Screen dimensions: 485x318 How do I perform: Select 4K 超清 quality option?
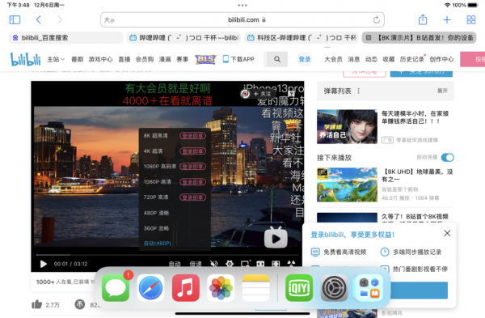point(175,151)
